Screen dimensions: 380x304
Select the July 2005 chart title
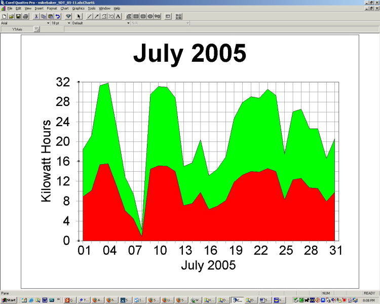[189, 54]
